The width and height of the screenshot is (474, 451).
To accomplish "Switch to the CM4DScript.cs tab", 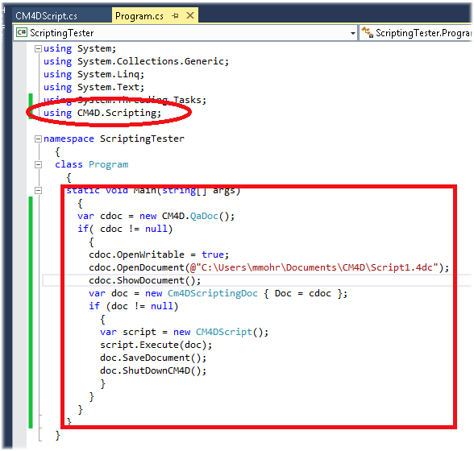I will [x=46, y=16].
